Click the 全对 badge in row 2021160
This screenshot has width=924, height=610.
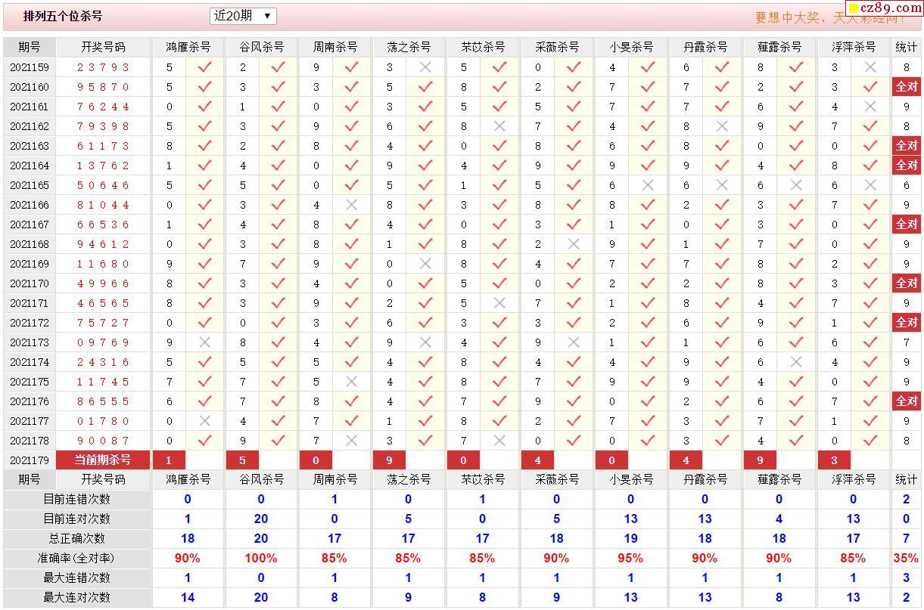[907, 87]
